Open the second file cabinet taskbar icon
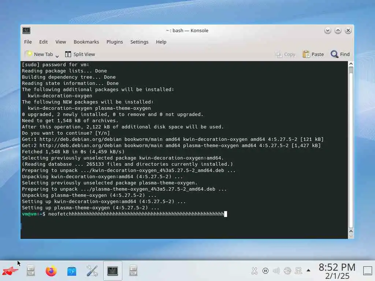Image resolution: width=375 pixels, height=281 pixels. [133, 271]
